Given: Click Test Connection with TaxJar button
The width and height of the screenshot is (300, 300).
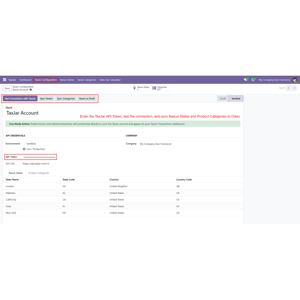Looking at the screenshot, I should (20, 99).
